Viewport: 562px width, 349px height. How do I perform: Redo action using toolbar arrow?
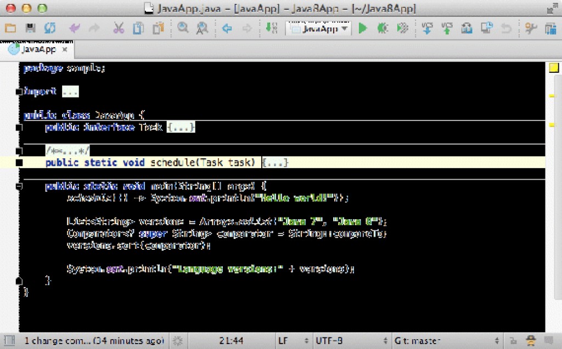94,28
